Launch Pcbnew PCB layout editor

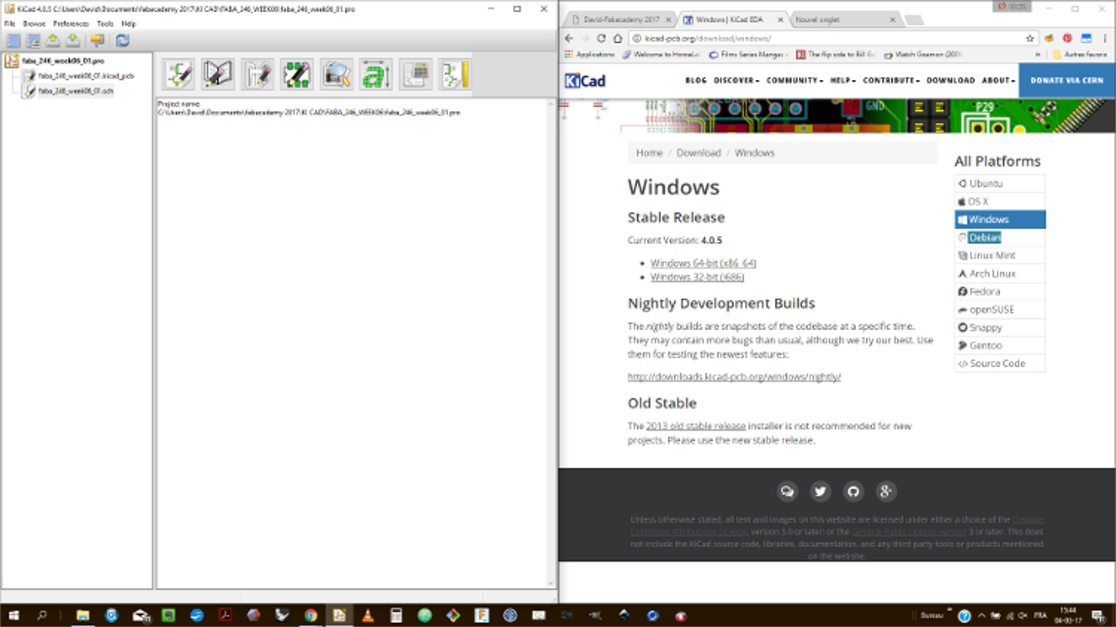pos(257,74)
